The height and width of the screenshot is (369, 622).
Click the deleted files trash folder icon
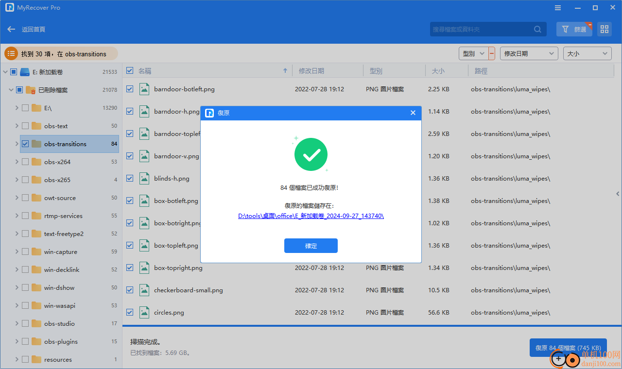coord(31,90)
